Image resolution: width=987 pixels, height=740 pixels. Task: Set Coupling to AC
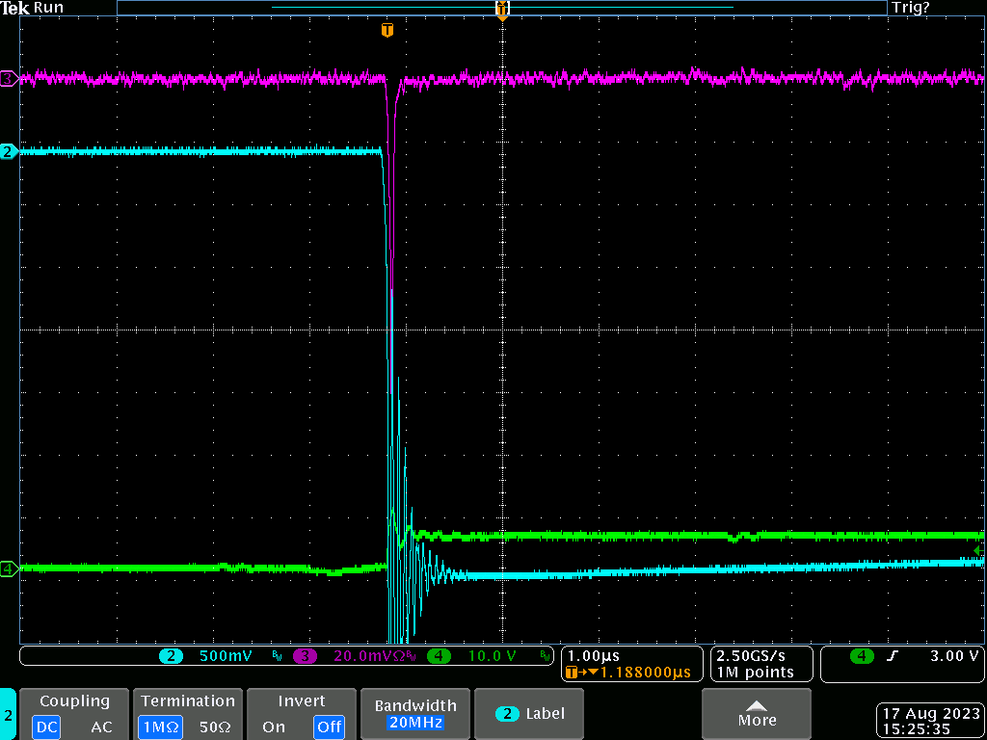[x=101, y=727]
